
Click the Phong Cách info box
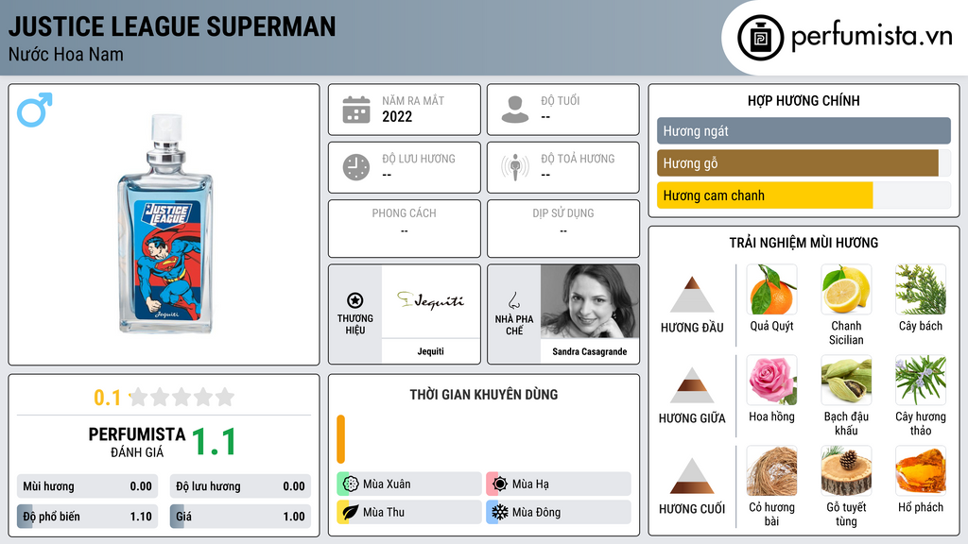tap(405, 229)
